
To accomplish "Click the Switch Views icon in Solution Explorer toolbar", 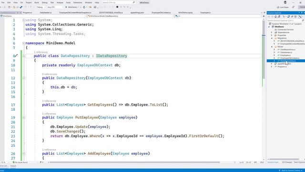I will (279, 17).
